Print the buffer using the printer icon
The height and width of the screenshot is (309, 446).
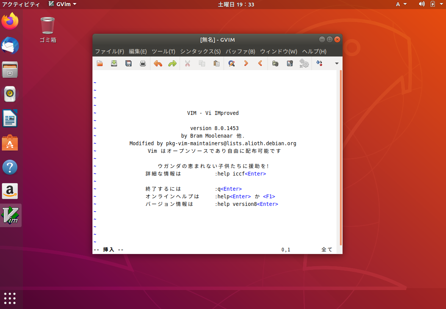(x=143, y=63)
